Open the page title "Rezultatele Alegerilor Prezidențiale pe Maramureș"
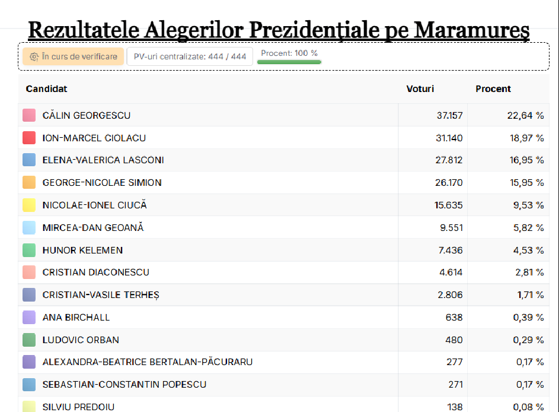The image size is (559, 412). (279, 30)
